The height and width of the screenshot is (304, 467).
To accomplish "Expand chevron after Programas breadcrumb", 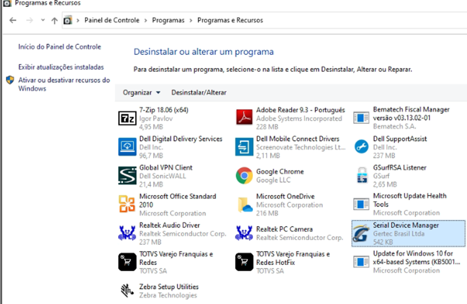I will pyautogui.click(x=191, y=21).
